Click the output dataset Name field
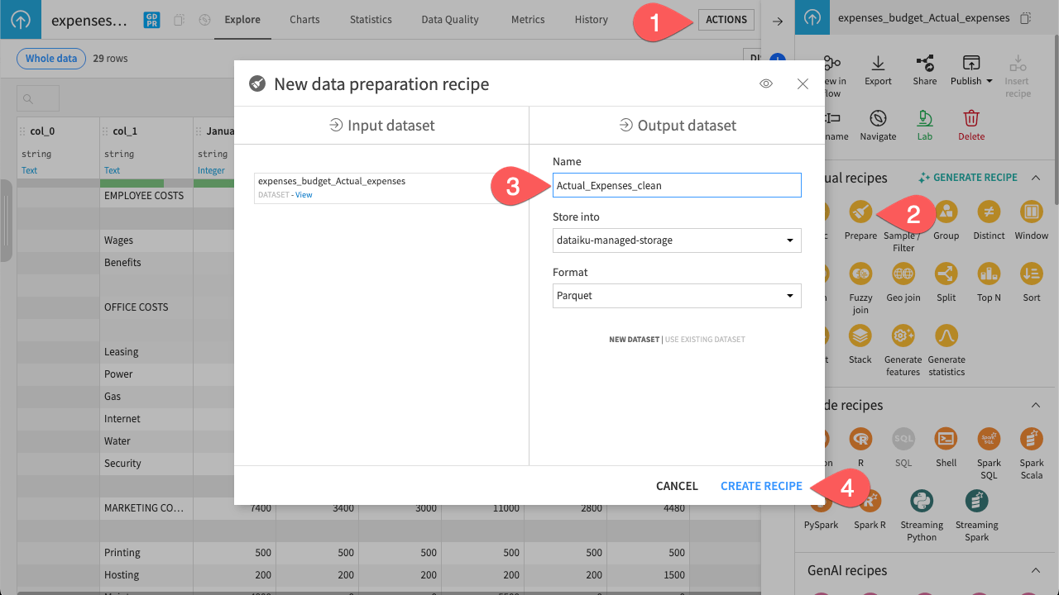 [x=676, y=185]
